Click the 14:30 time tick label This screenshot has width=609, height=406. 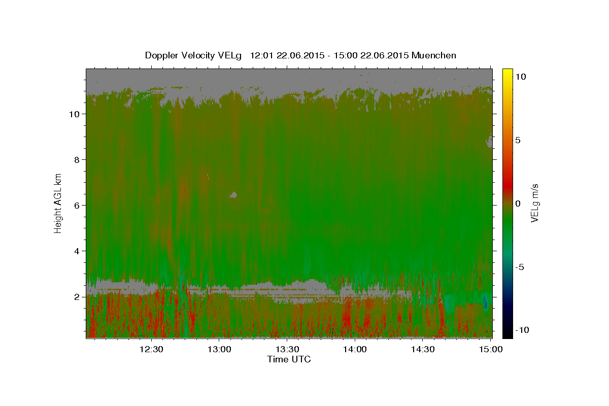(x=422, y=349)
